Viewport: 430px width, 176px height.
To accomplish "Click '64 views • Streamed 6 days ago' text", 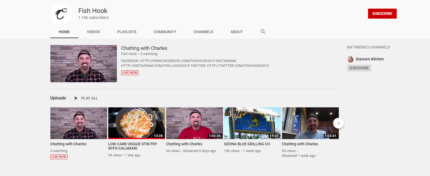I will pyautogui.click(x=191, y=151).
